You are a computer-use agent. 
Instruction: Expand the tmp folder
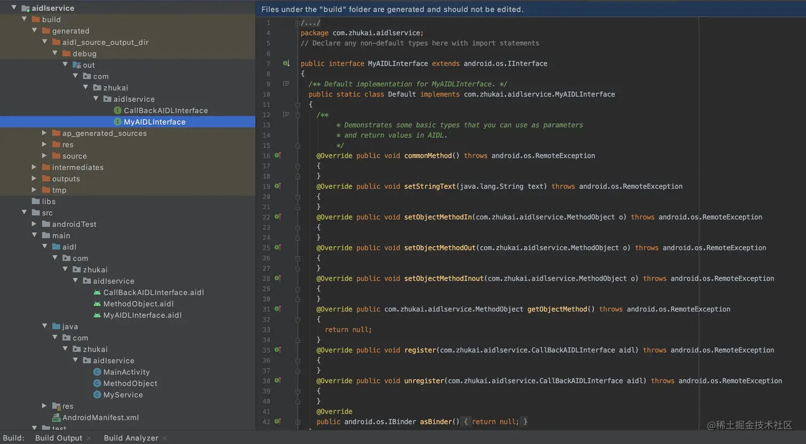[x=35, y=190]
